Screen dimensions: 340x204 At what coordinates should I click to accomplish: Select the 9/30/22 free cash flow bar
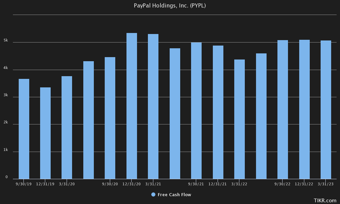click(283, 109)
